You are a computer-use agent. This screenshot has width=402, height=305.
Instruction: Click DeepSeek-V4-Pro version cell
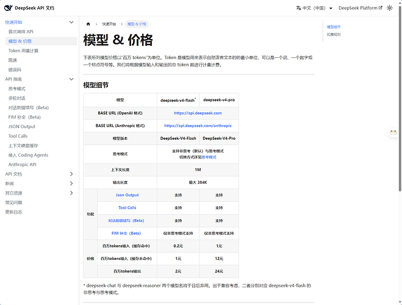click(x=219, y=138)
